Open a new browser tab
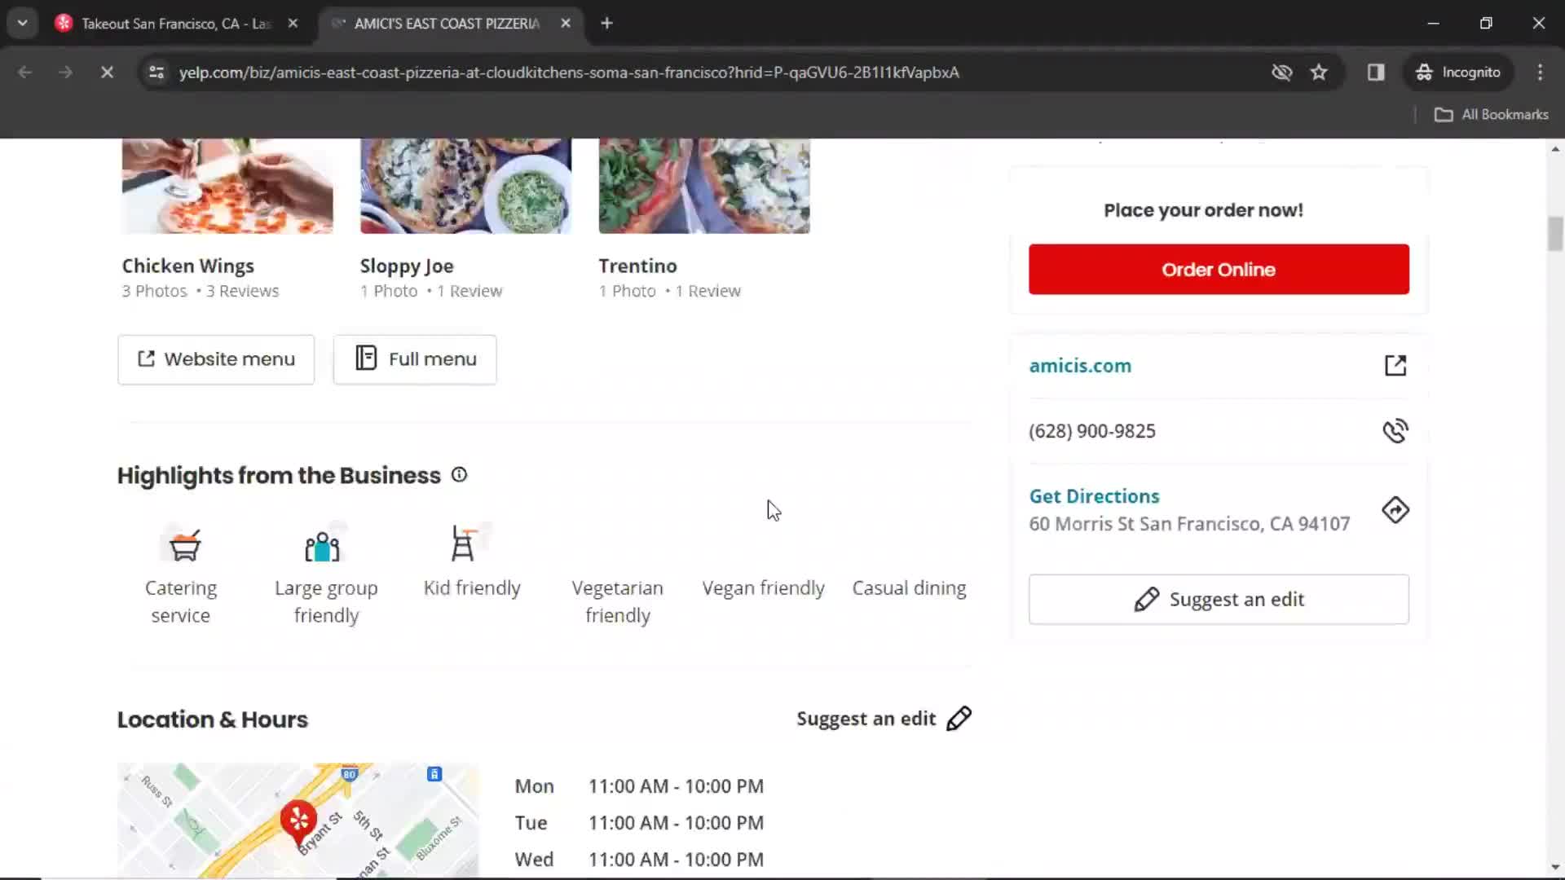This screenshot has height=880, width=1565. [606, 24]
